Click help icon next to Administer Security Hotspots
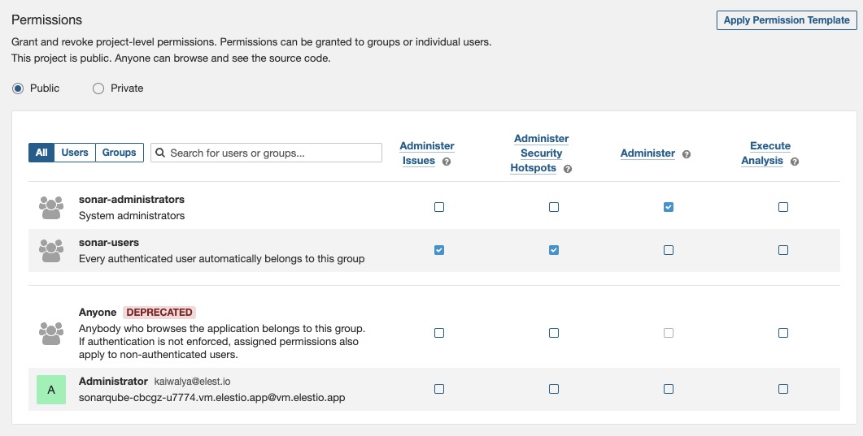863x436 pixels. pos(568,169)
